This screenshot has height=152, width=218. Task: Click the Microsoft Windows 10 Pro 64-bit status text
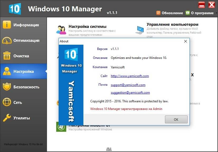point(23,144)
